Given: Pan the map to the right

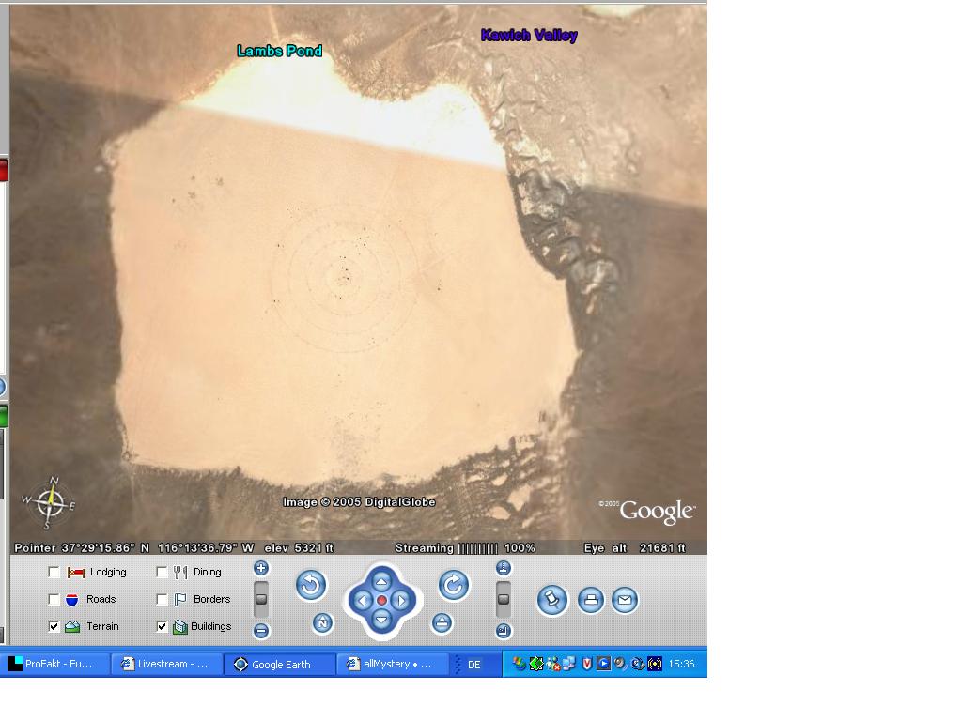Looking at the screenshot, I should [401, 600].
